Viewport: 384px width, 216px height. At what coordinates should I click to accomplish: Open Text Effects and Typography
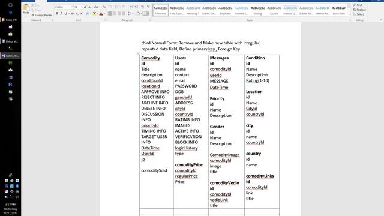88,14
